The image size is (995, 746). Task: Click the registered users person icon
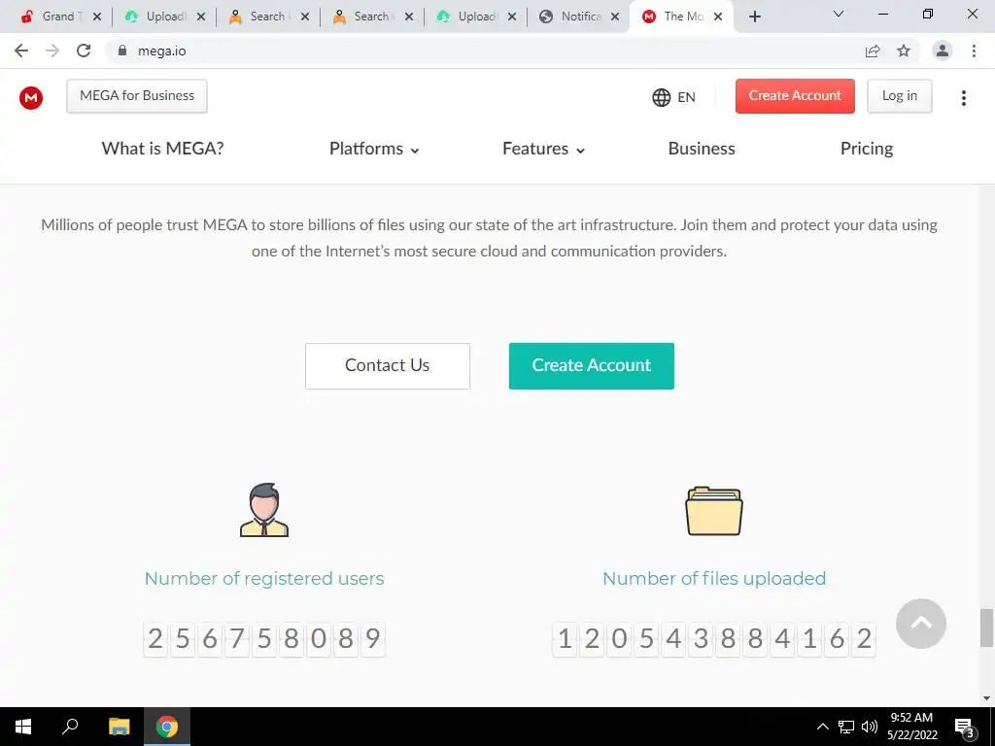coord(264,510)
